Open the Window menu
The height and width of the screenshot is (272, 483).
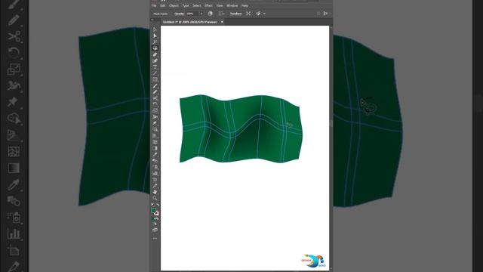point(232,5)
